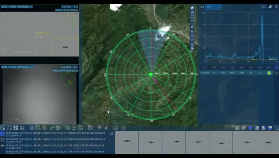Click the first drone snapshot thumbnail

tap(127, 142)
